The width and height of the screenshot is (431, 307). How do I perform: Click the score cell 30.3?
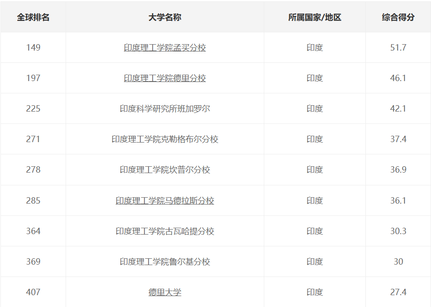click(398, 231)
